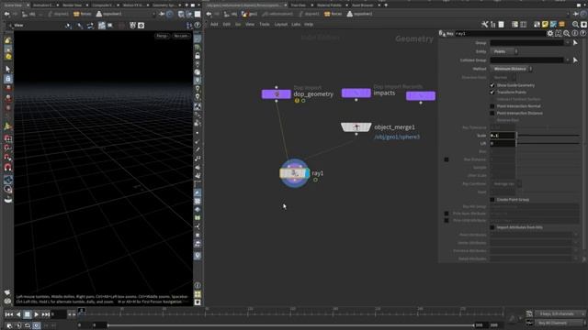Select the impacts node
Image resolution: width=588 pixels, height=330 pixels.
(x=356, y=93)
